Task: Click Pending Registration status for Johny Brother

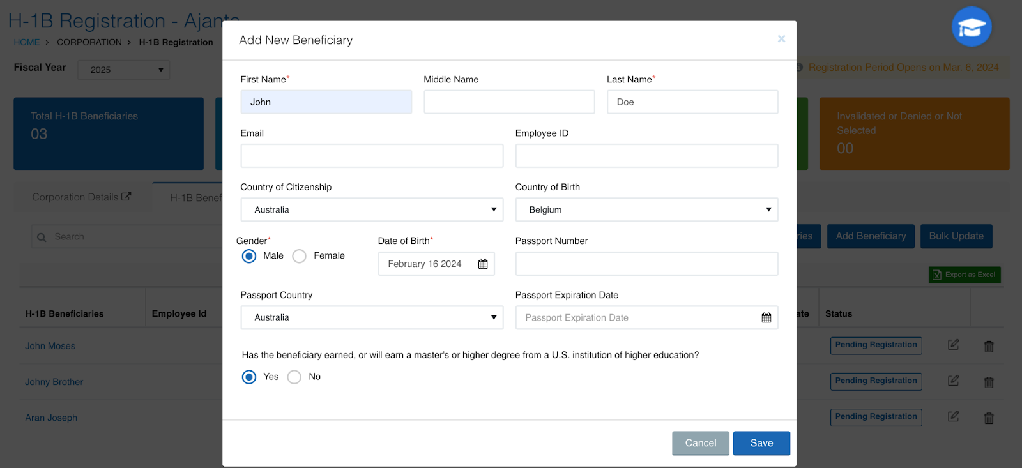Action: (876, 381)
